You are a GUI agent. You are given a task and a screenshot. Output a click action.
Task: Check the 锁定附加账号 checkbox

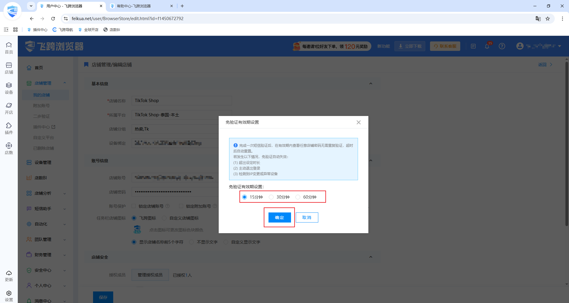click(x=181, y=206)
